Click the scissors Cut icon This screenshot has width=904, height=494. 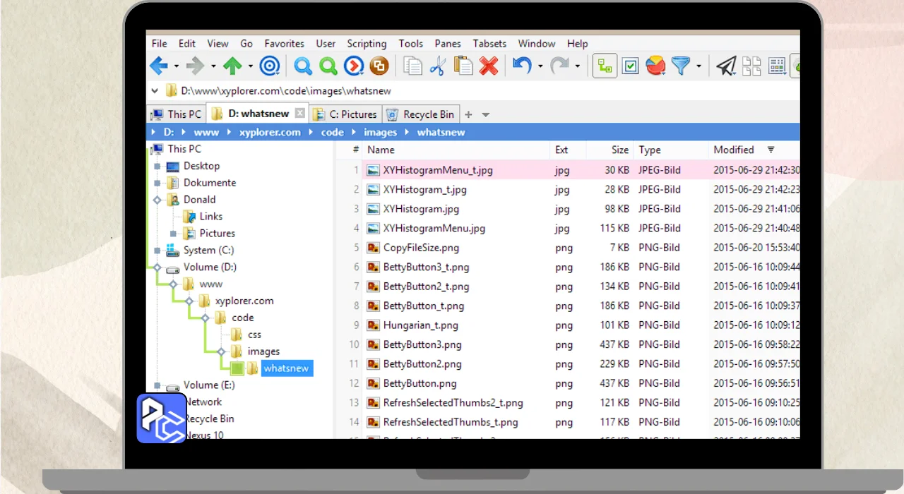(x=438, y=66)
